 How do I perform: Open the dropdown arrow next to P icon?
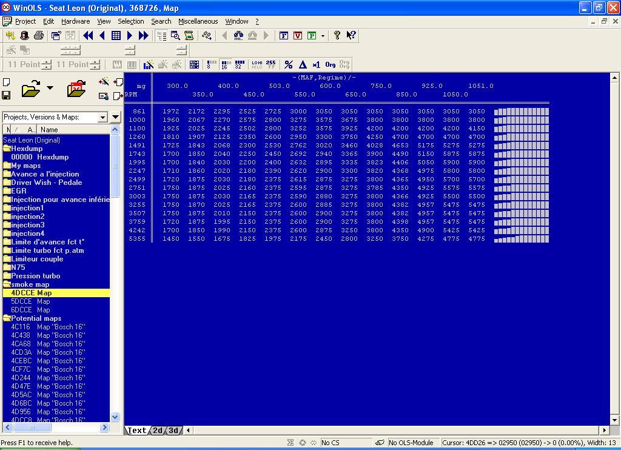(323, 36)
